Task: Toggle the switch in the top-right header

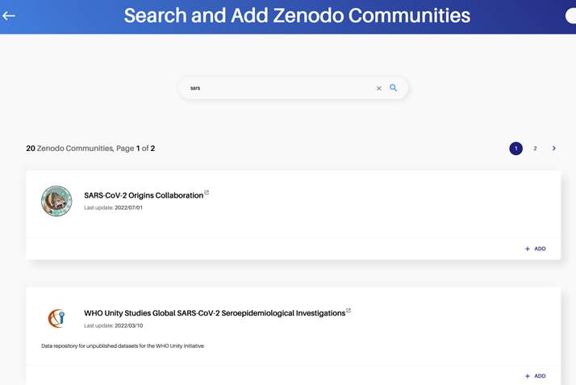Action: (570, 16)
